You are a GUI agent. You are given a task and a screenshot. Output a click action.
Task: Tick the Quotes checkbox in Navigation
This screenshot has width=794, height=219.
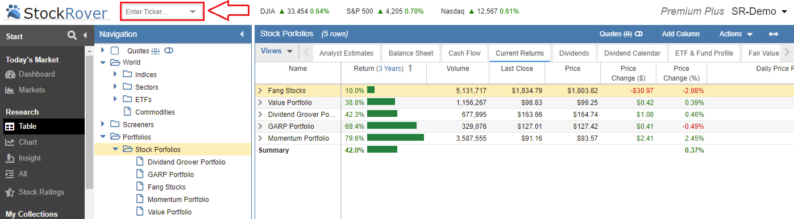[115, 50]
